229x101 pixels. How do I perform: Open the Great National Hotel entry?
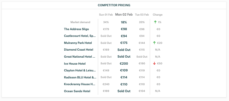pyautogui.click(x=80, y=57)
